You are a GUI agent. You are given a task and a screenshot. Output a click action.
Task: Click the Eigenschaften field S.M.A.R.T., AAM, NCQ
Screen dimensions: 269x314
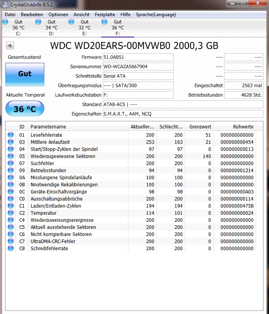(183, 114)
